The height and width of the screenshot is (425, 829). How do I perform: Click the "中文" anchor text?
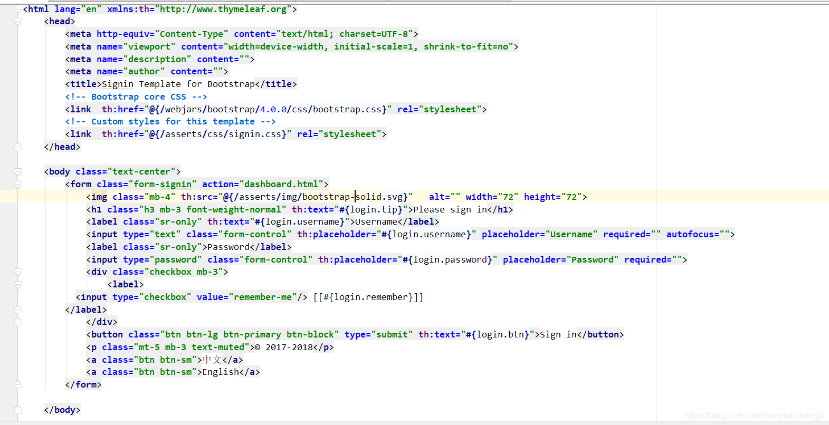point(212,360)
